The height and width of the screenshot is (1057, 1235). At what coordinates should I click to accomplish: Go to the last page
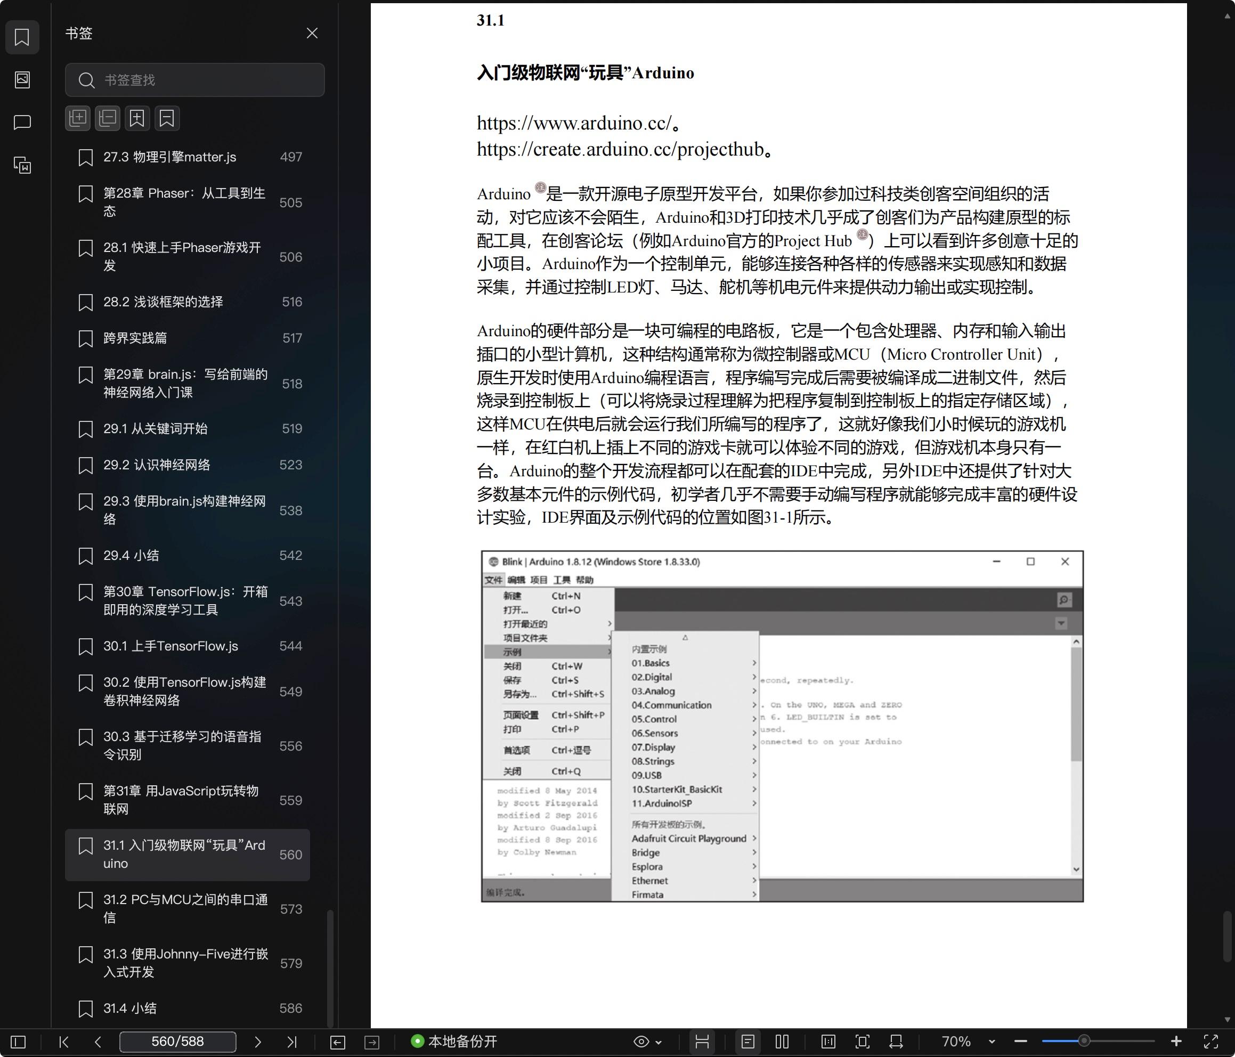(291, 1042)
